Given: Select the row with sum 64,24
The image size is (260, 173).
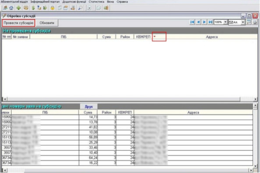Looking at the screenshot, I should click(x=127, y=158).
